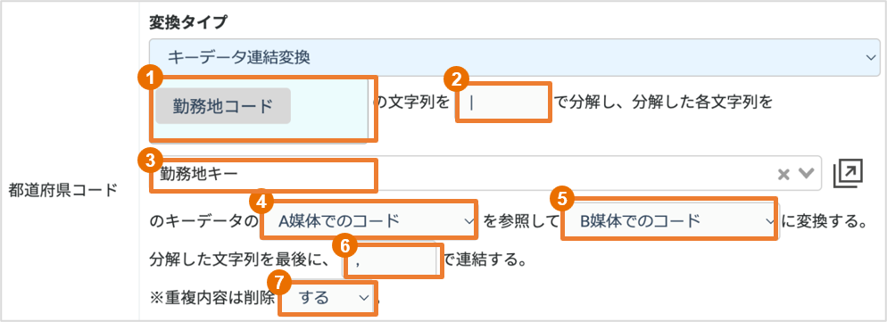Viewport: 887px width, 322px height.
Task: Click the orange number 5 badge
Action: (561, 199)
